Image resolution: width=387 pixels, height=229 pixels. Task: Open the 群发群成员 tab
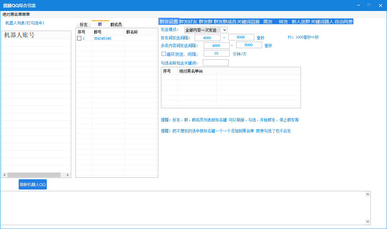coord(225,22)
